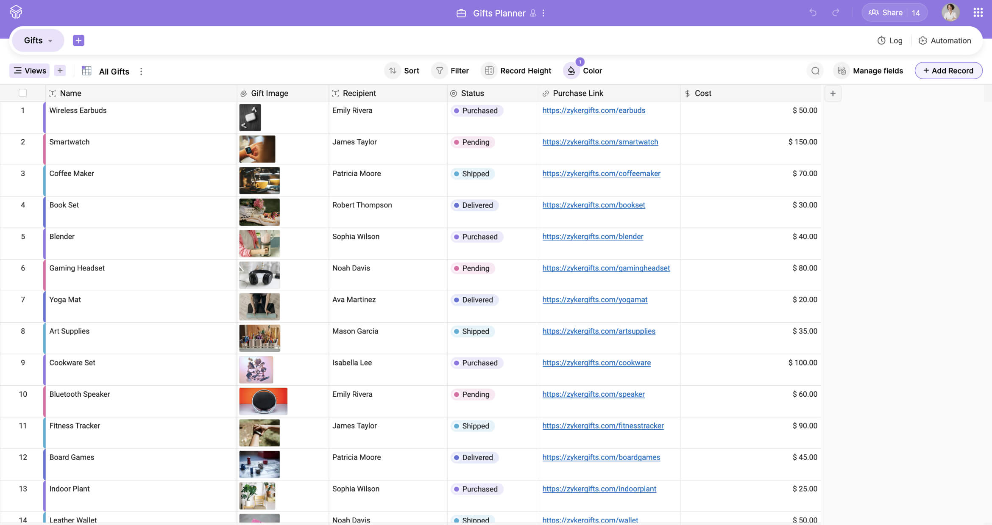The image size is (992, 525).
Task: Open the apps grid launcher icon
Action: pos(978,13)
